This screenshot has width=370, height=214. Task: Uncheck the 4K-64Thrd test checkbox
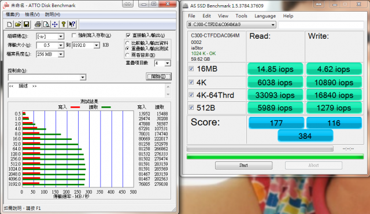point(191,95)
